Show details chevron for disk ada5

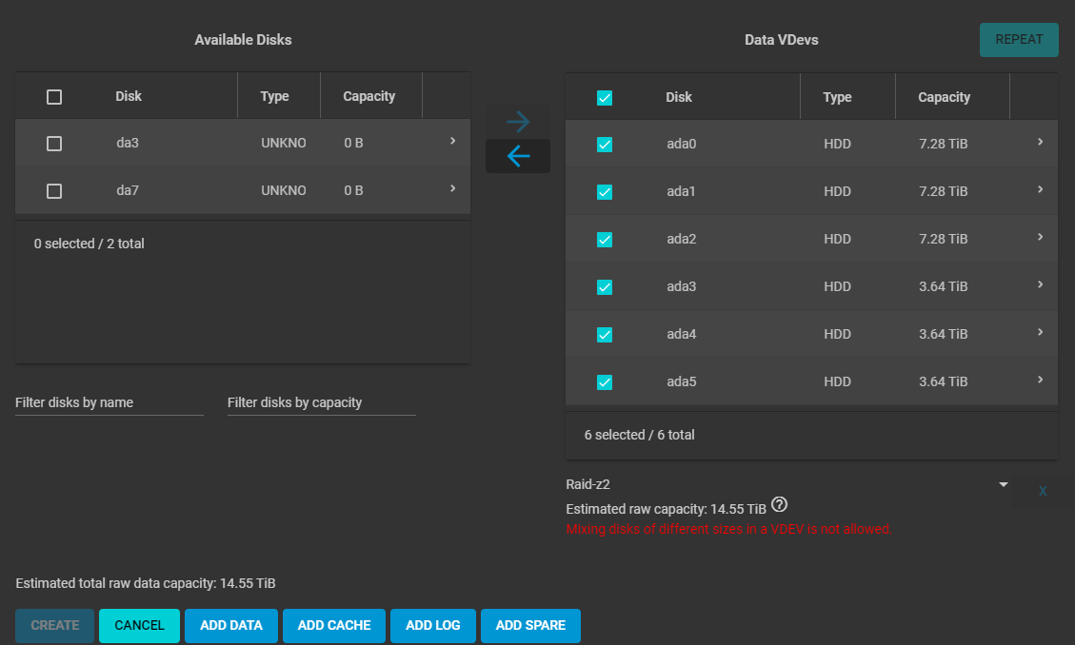[x=1040, y=380]
